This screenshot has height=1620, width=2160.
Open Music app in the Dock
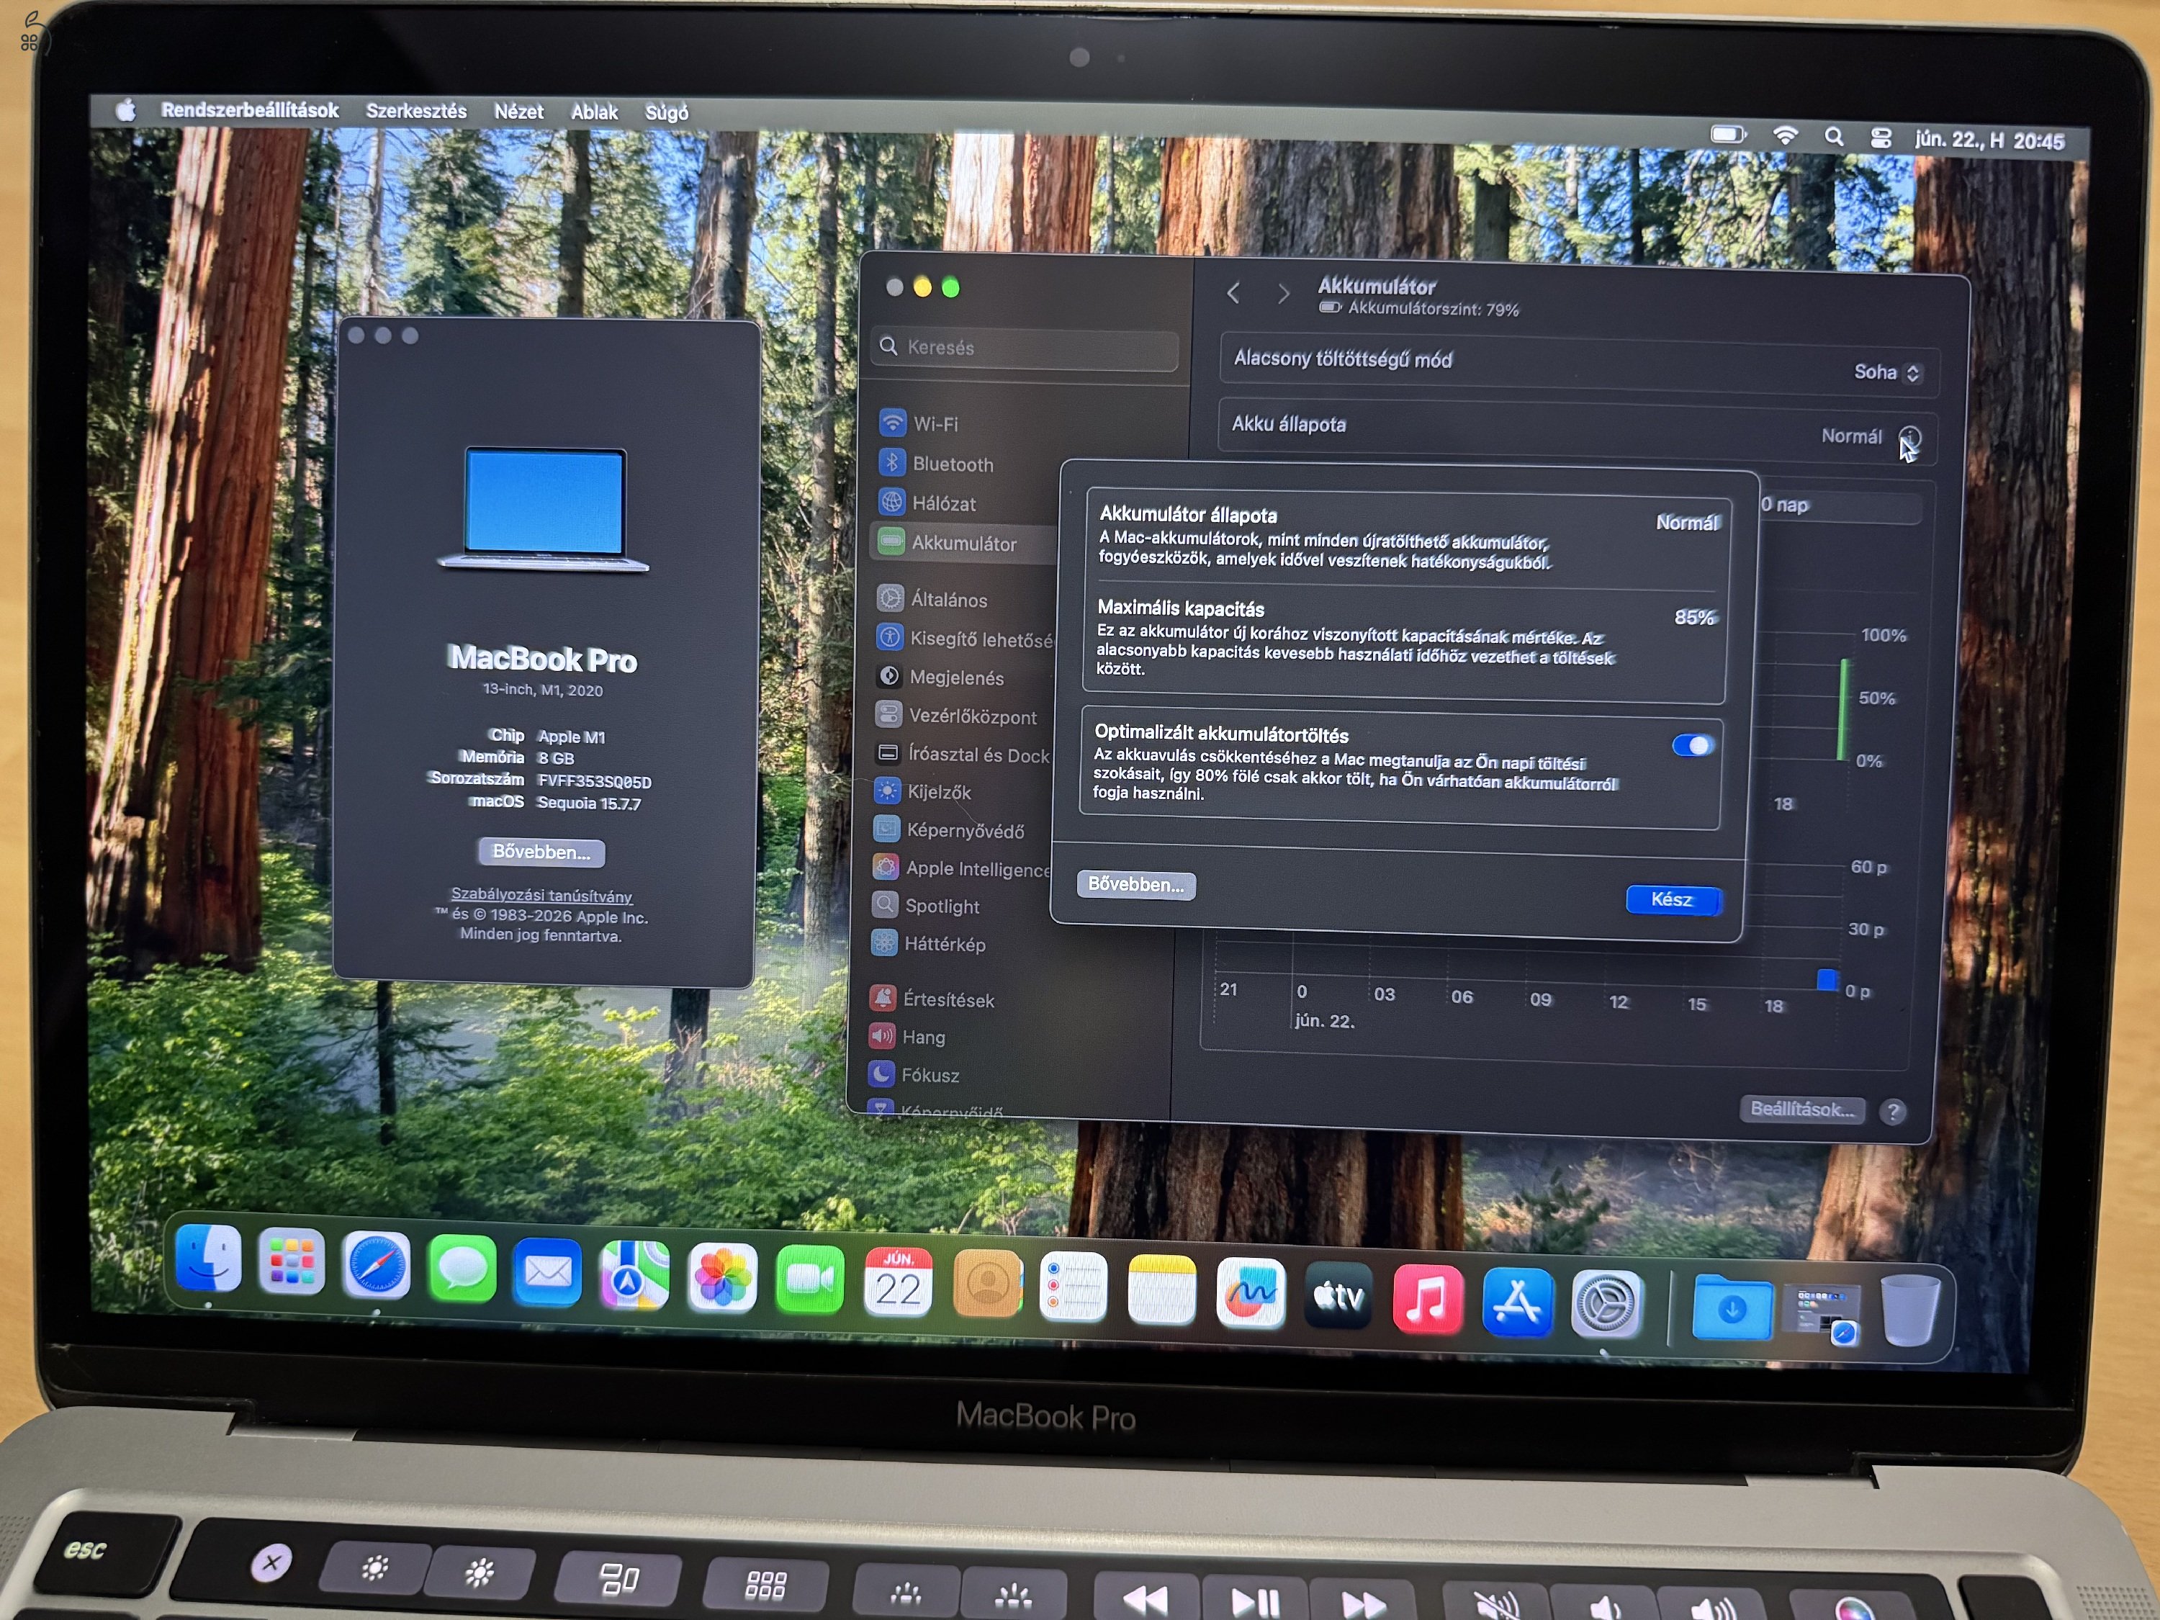[1428, 1300]
